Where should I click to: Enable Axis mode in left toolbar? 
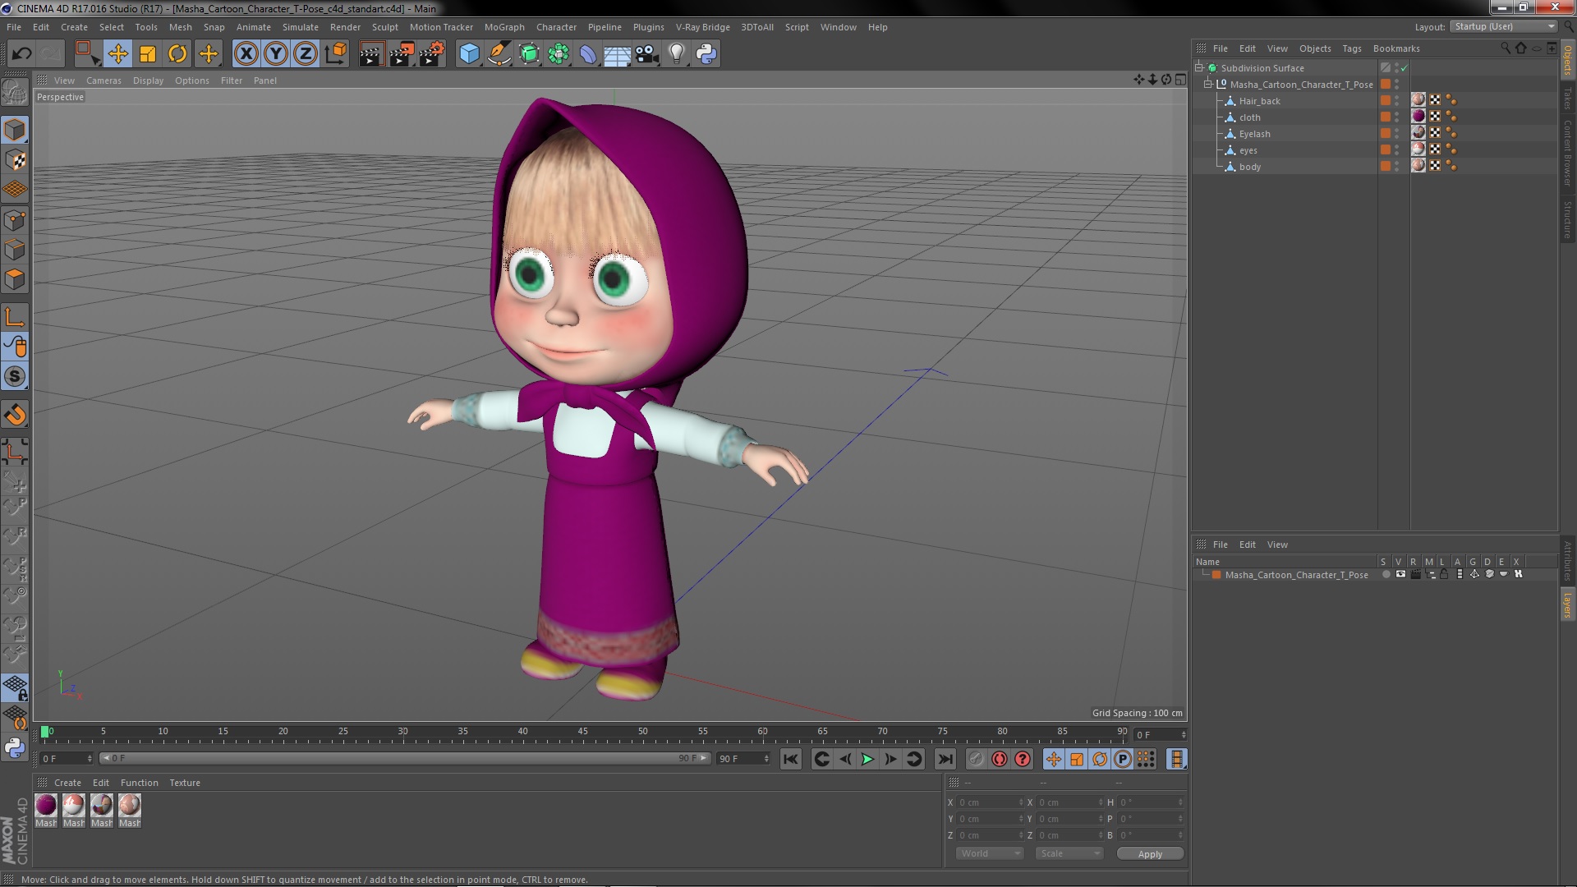pos(15,317)
